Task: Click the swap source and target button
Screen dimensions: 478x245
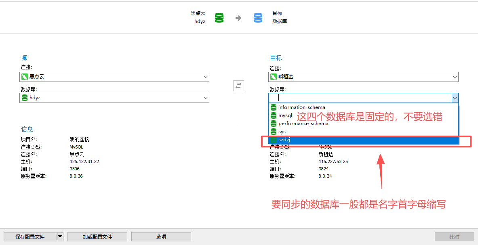Action: (238, 86)
